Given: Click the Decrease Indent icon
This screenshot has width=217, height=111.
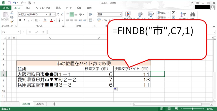Looking at the screenshot, I should 81,20.
